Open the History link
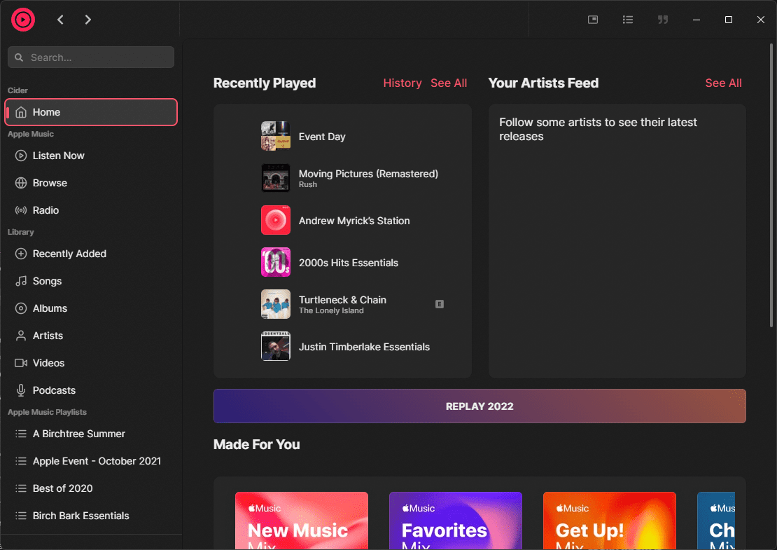Viewport: 777px width, 550px height. tap(402, 83)
